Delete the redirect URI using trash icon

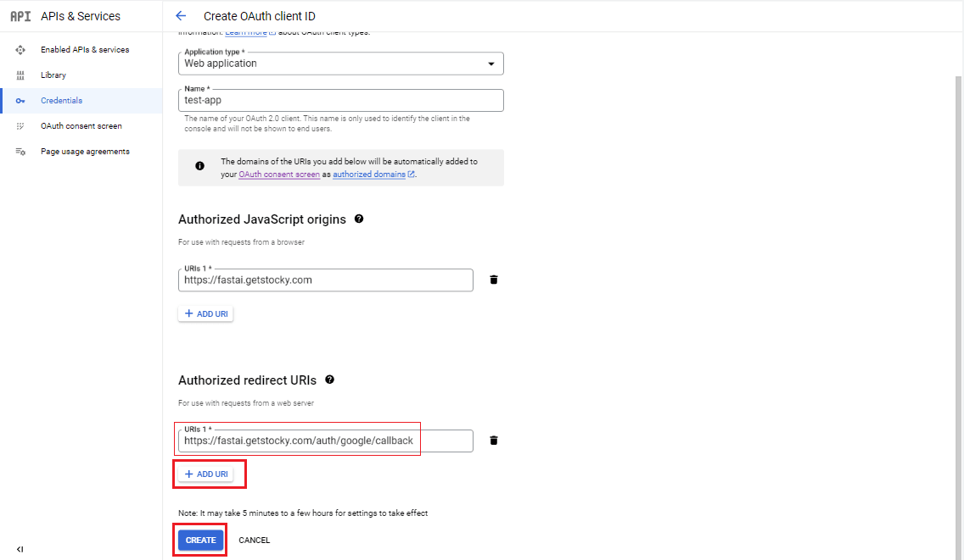coord(494,441)
